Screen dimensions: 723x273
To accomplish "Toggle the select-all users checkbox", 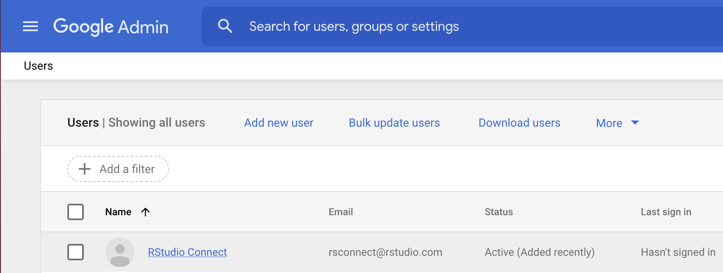I will [x=76, y=212].
